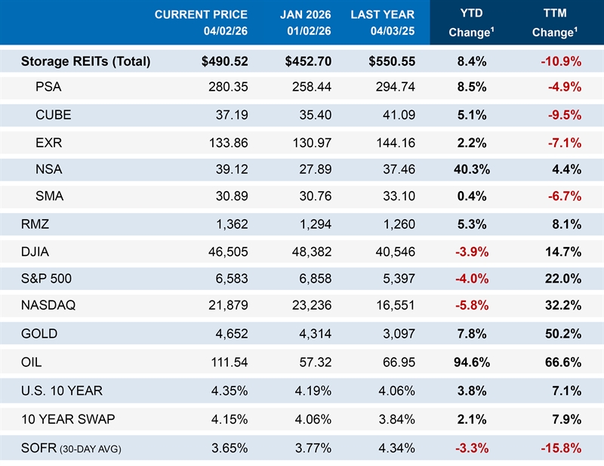
Task: Select the EXR ticker label
Action: [x=49, y=141]
